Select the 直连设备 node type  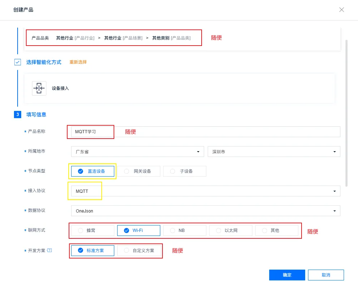coord(93,171)
